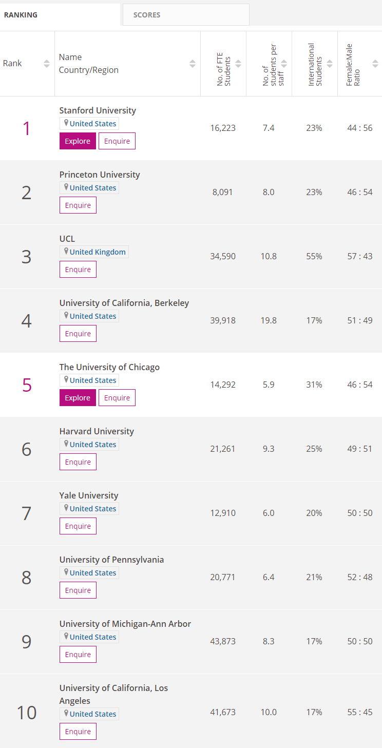
Task: Sort by No. of FTE Students
Action: click(x=238, y=64)
